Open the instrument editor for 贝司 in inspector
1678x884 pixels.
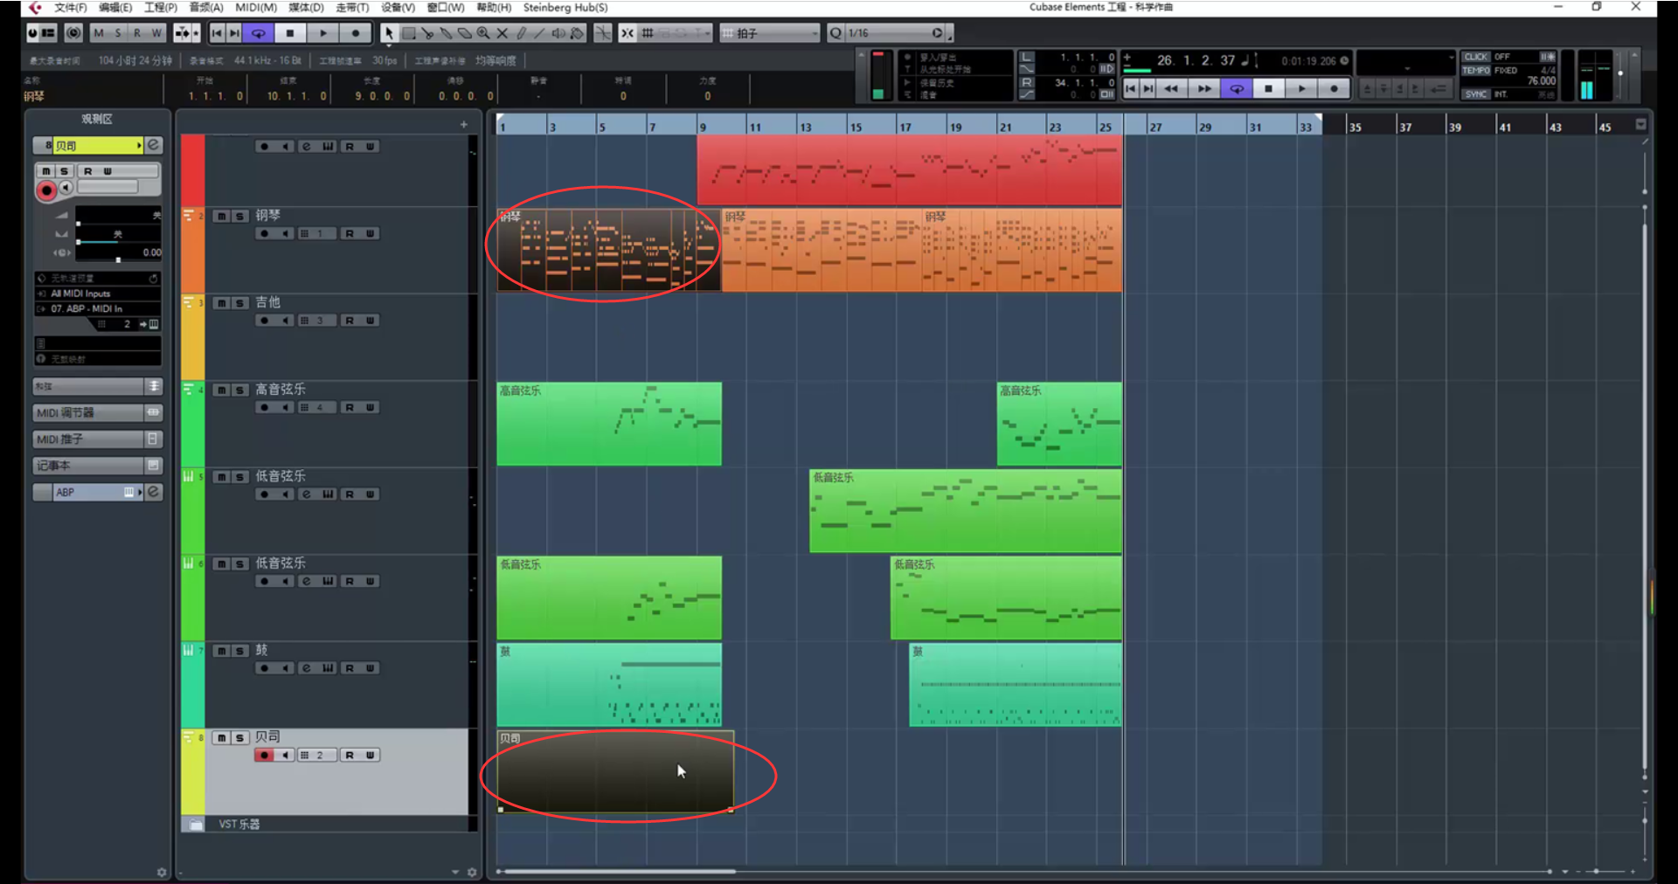tap(154, 145)
